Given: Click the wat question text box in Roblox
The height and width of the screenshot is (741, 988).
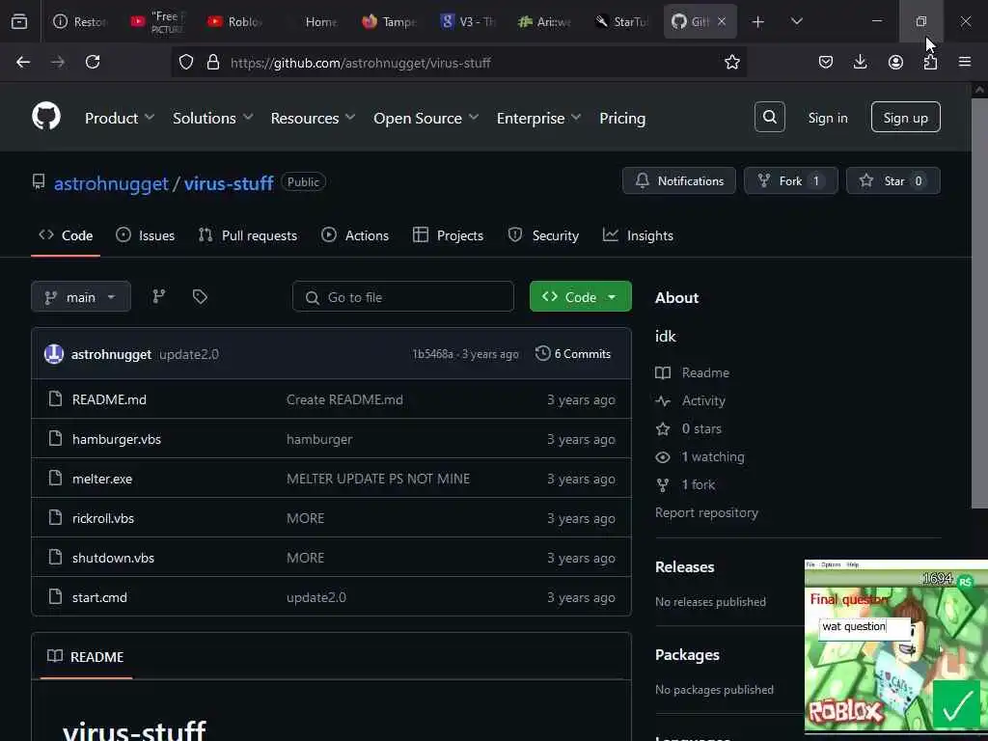Looking at the screenshot, I should tap(864, 627).
